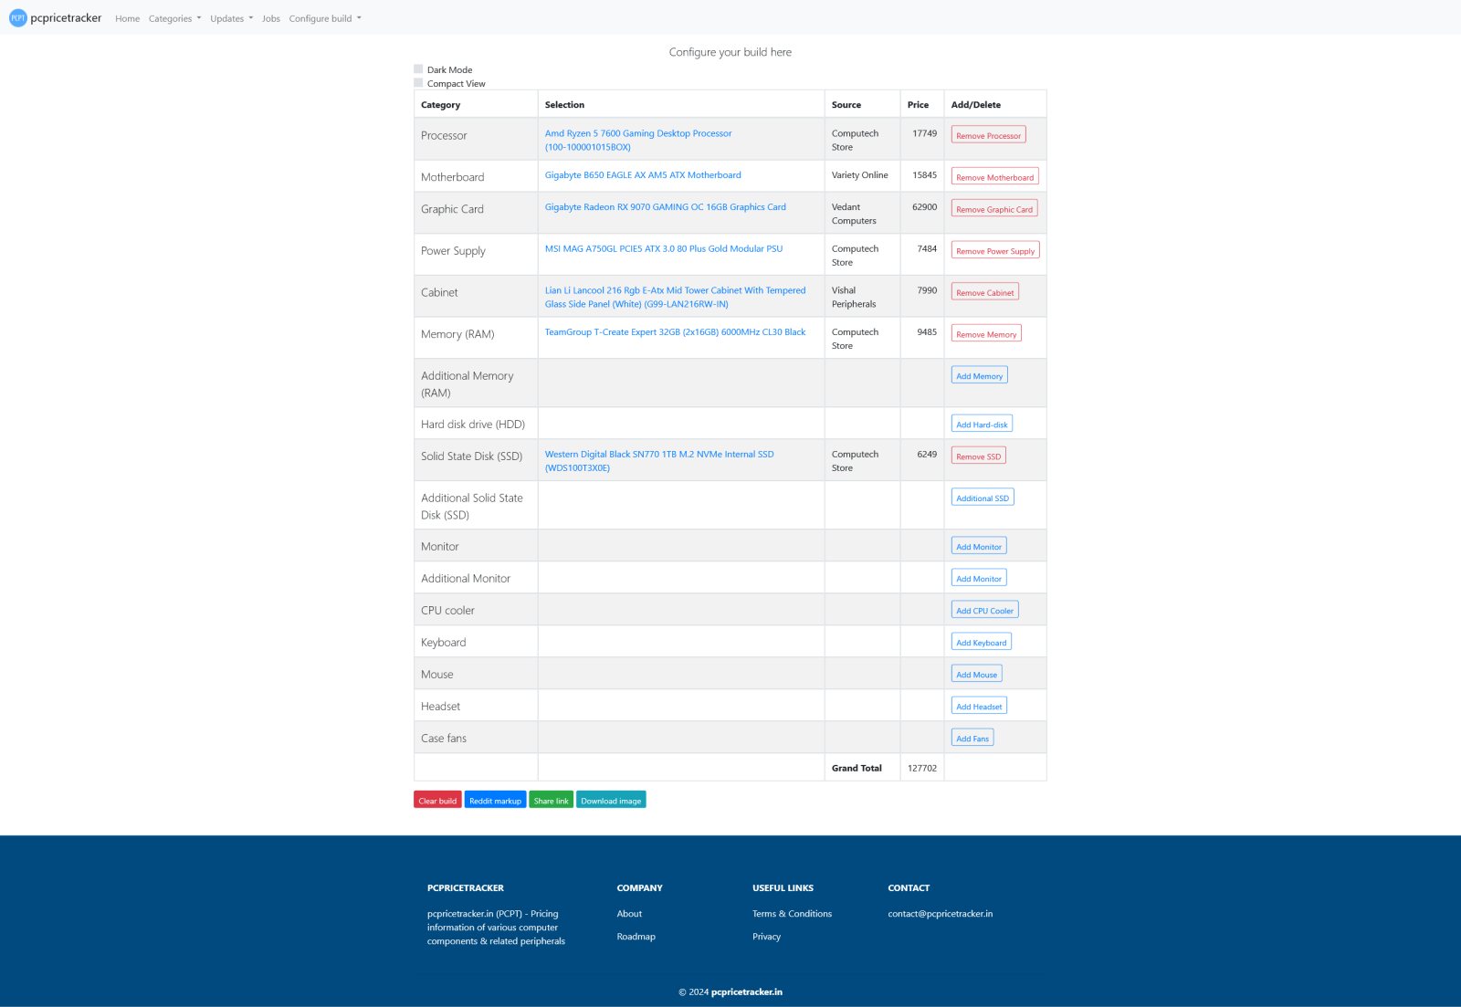Open MSI MAG A750GL PSU link

point(664,248)
